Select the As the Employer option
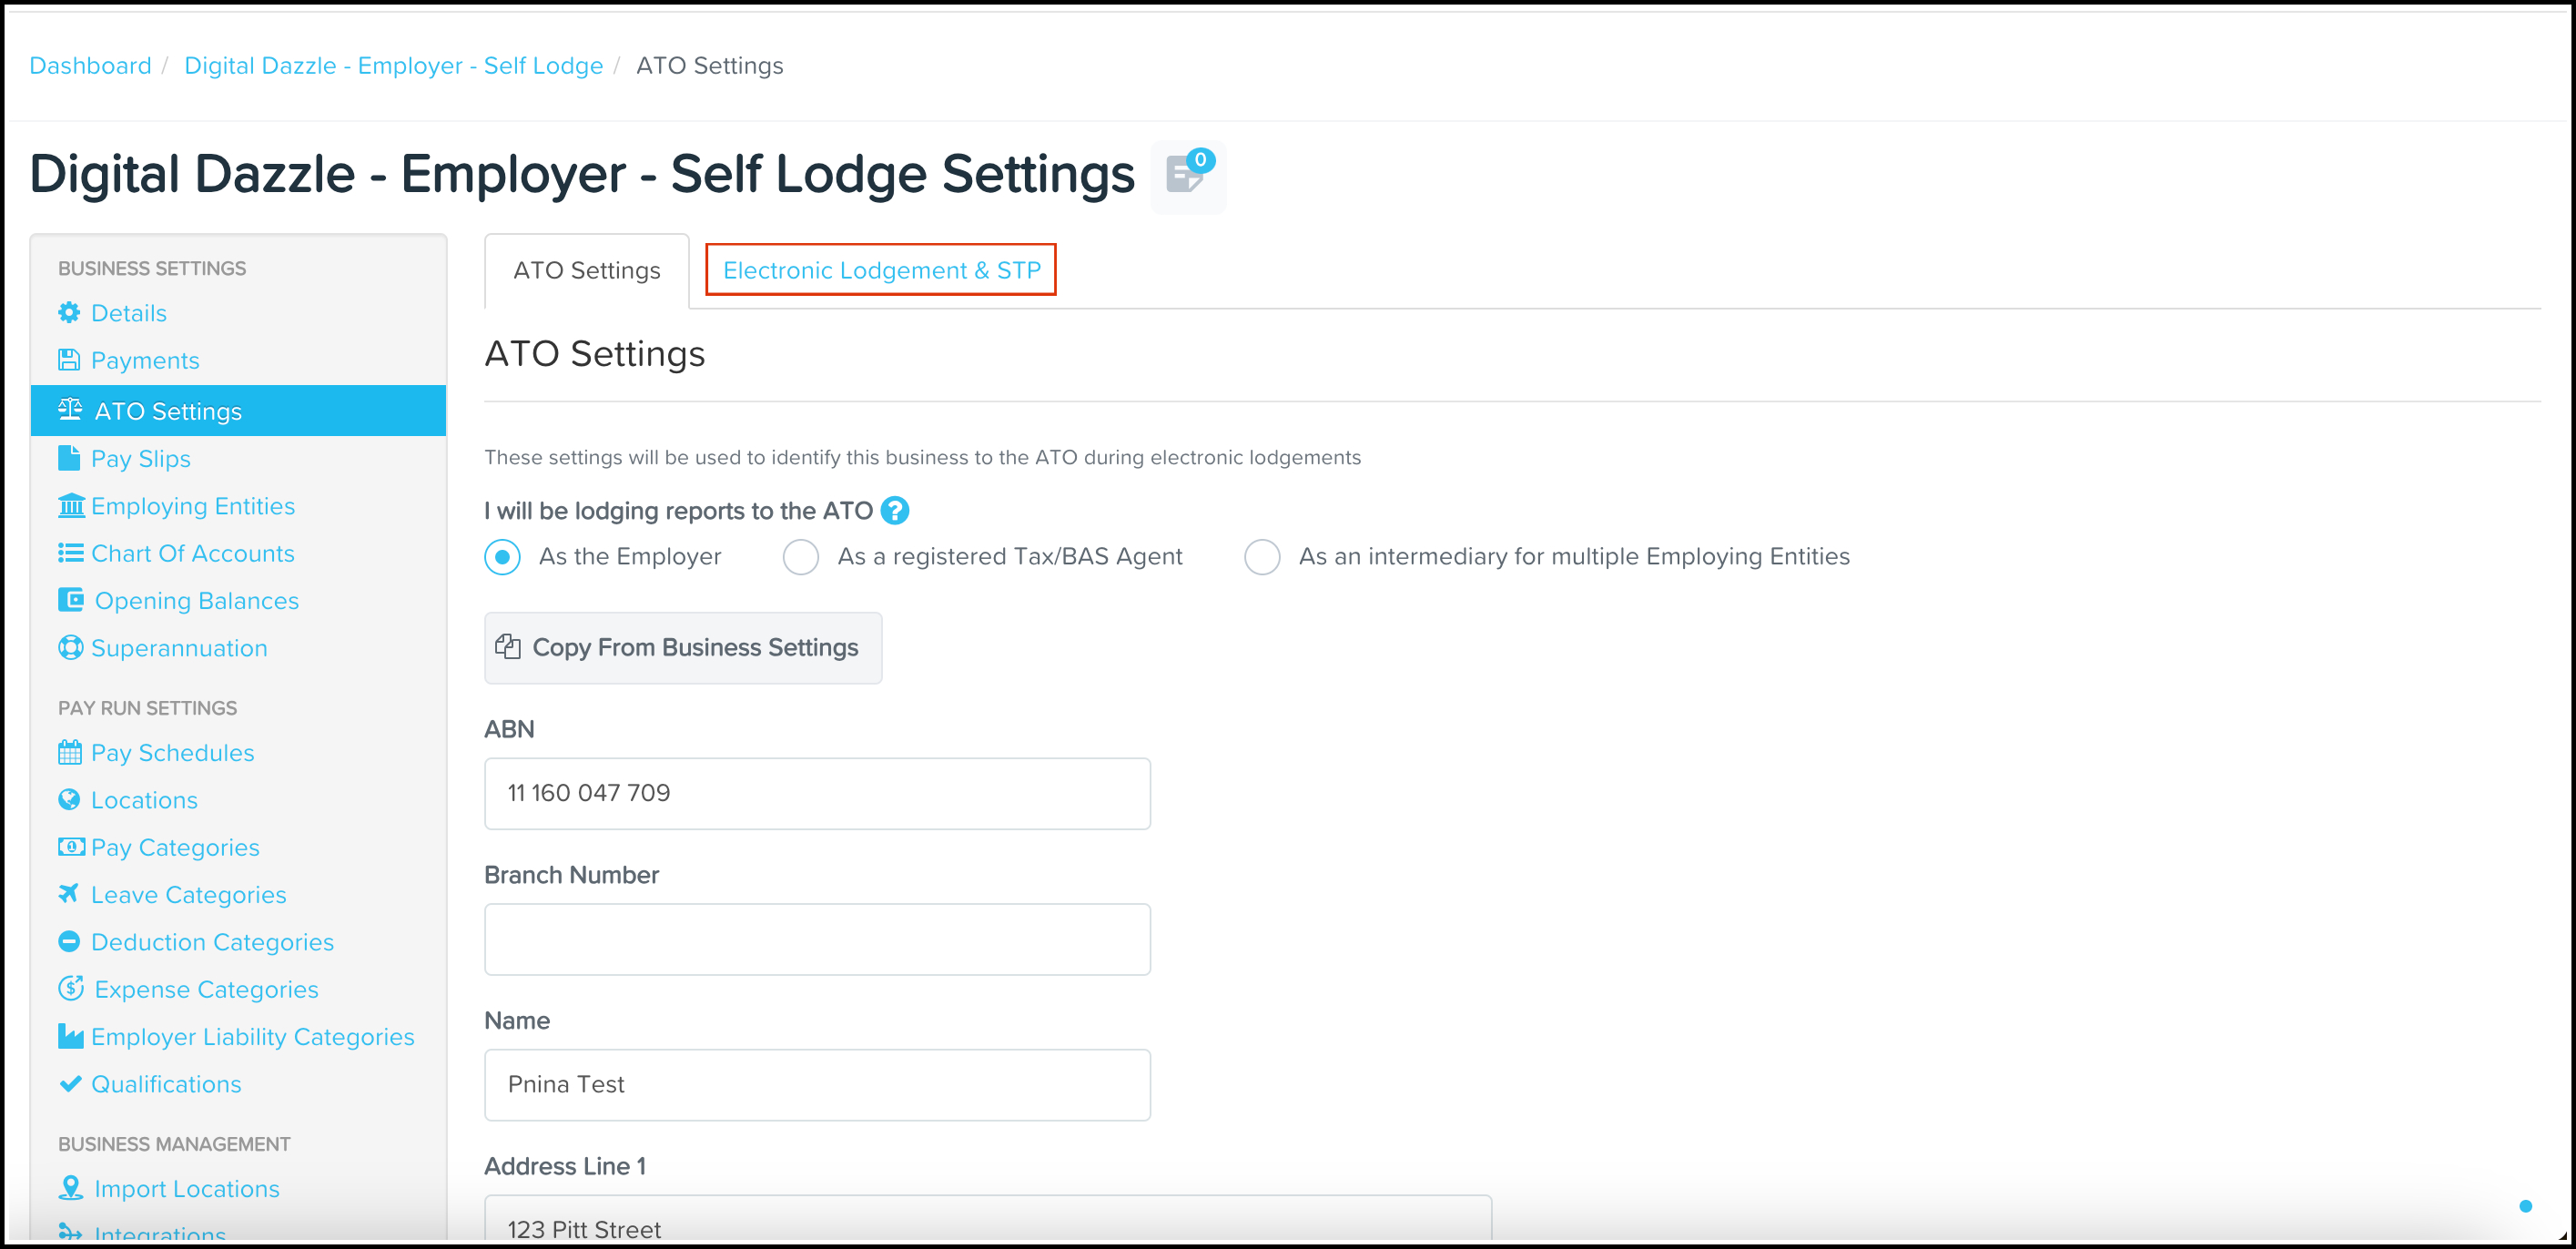 [501, 557]
